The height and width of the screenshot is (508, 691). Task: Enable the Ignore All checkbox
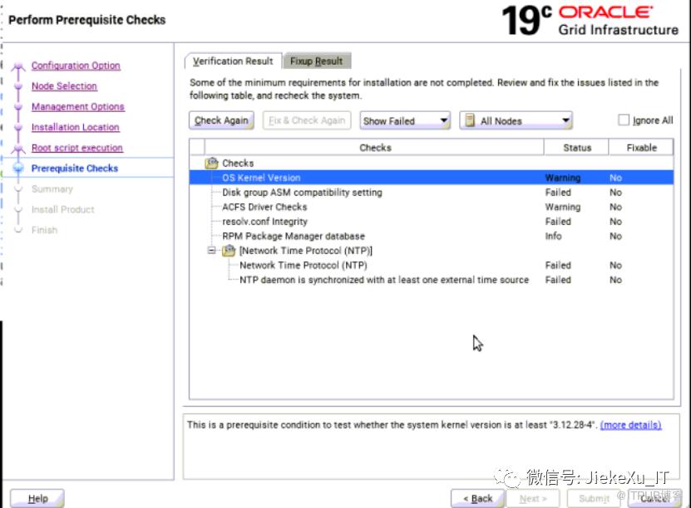pyautogui.click(x=624, y=120)
